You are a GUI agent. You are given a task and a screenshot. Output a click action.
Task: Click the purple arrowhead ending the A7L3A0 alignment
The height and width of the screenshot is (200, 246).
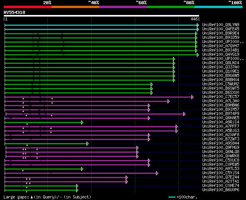[x=169, y=102]
